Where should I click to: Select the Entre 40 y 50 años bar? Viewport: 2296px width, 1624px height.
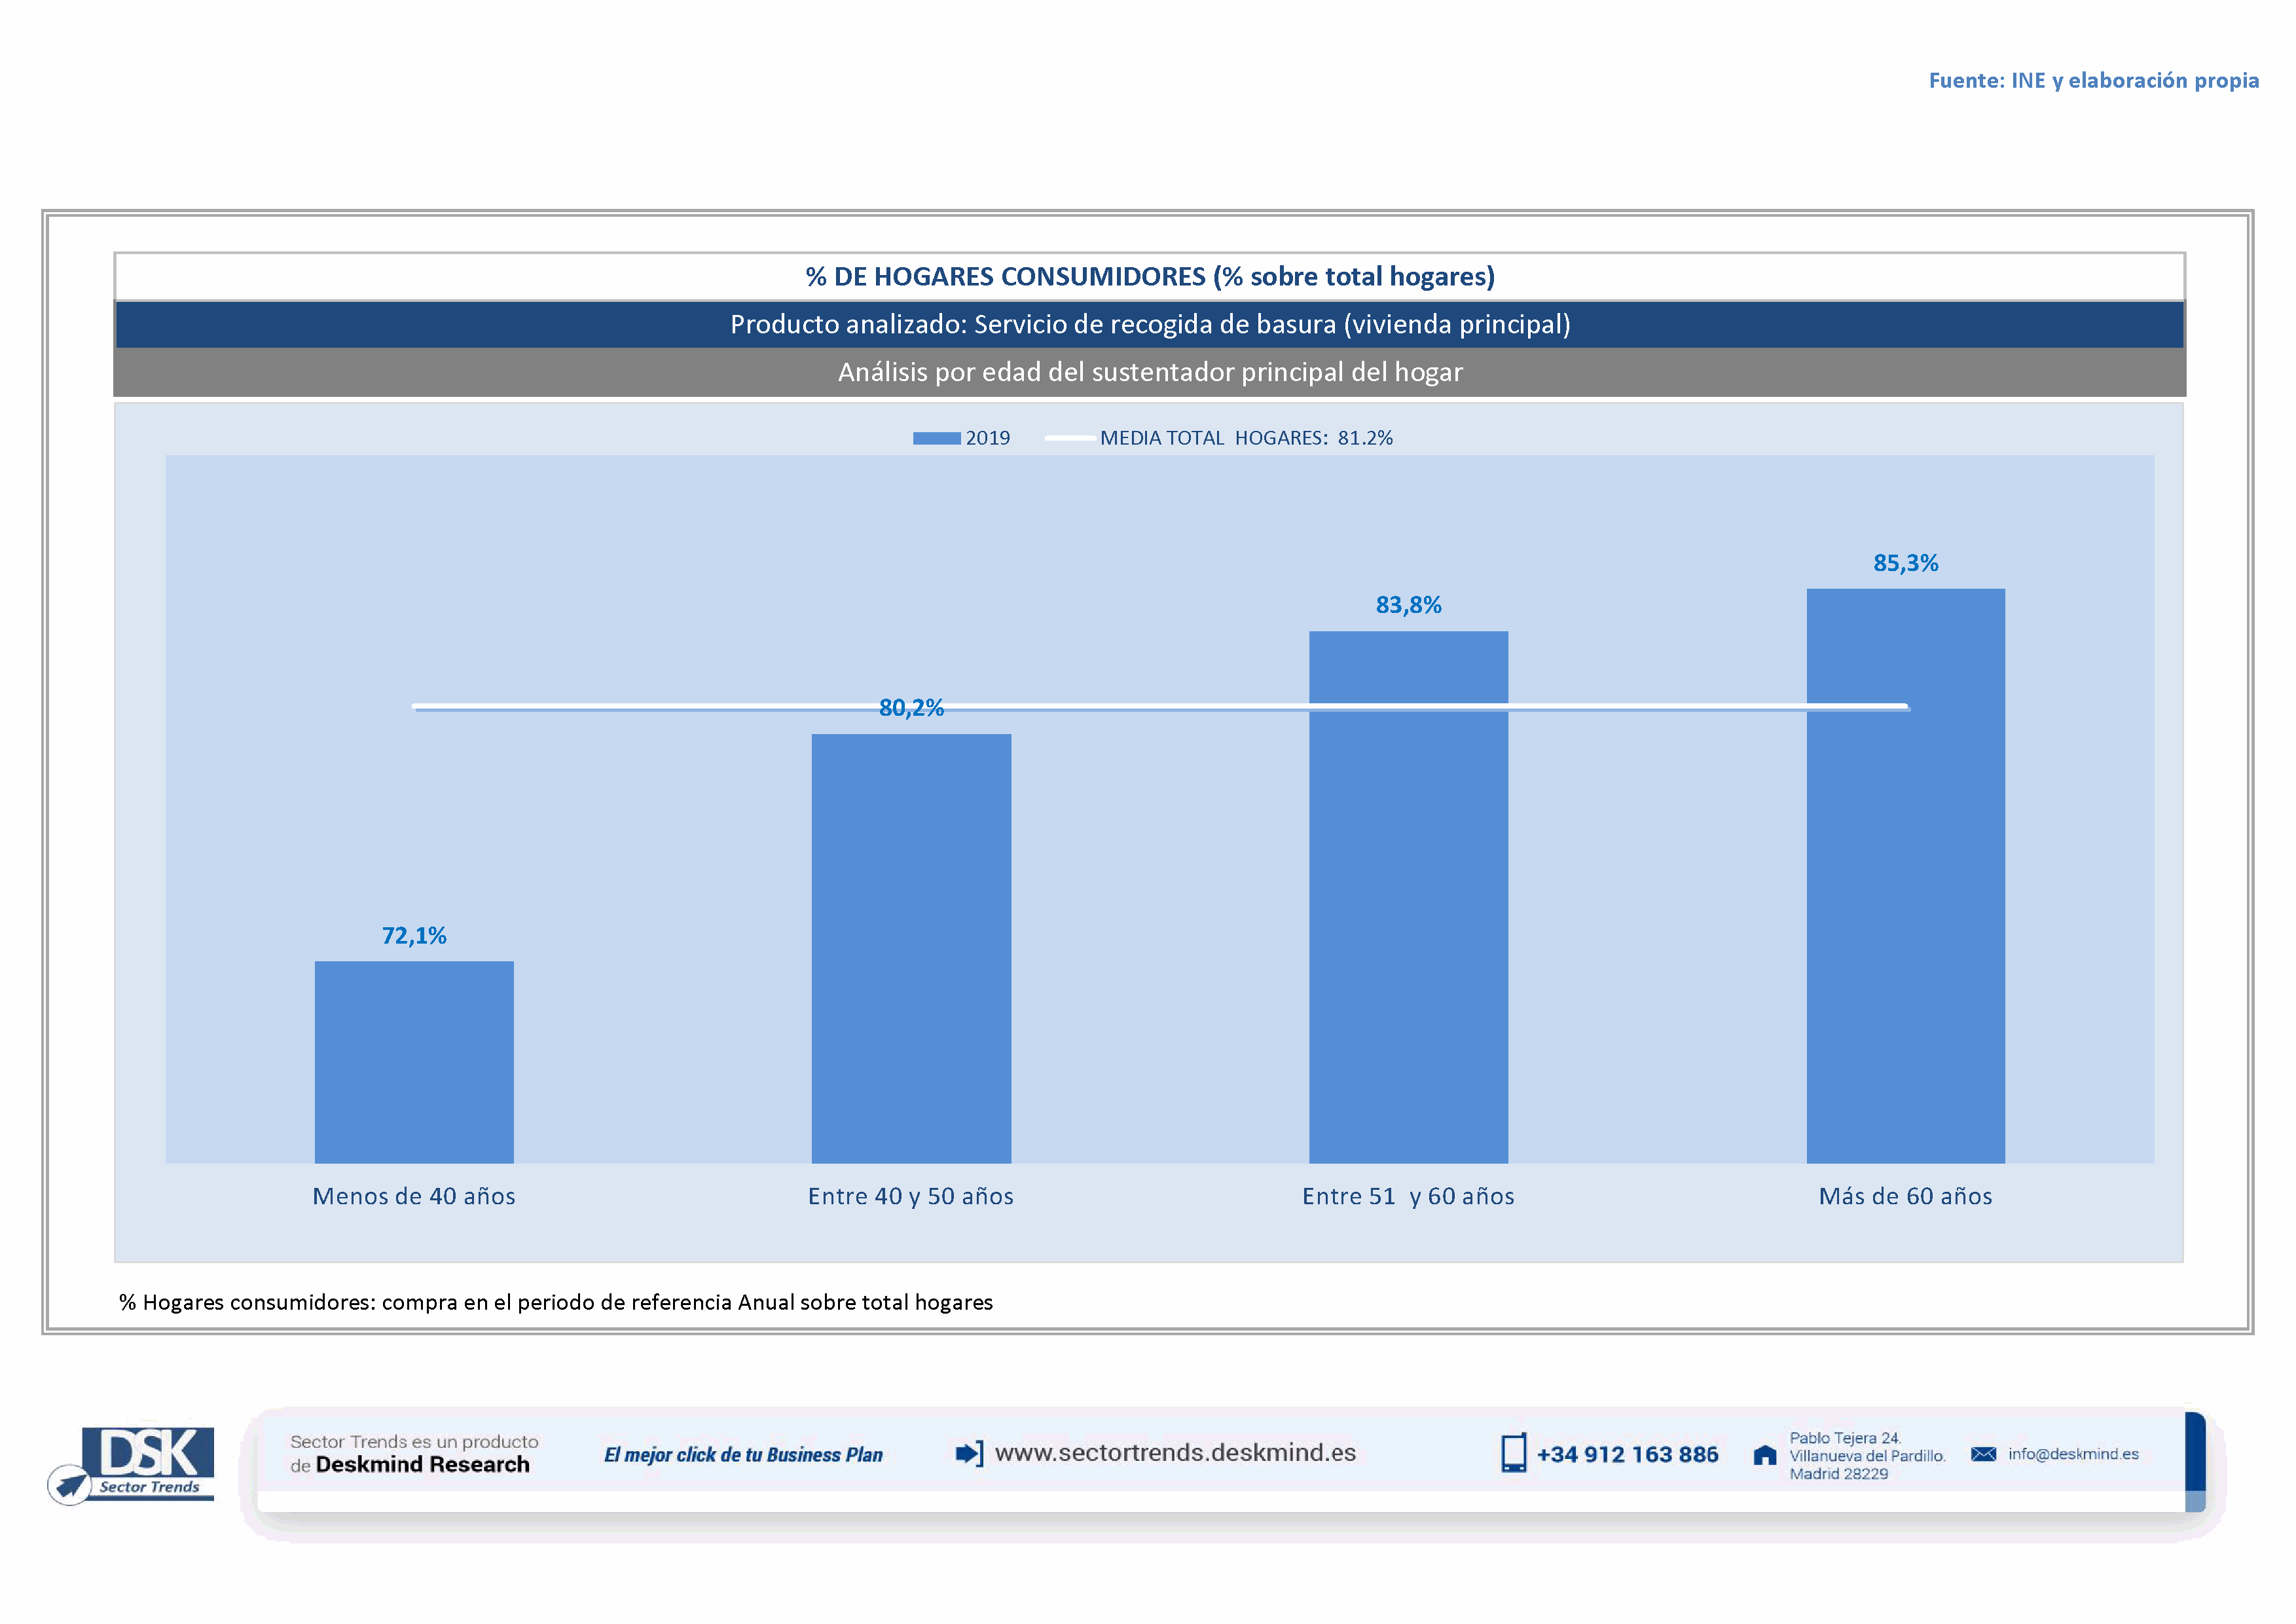click(911, 948)
